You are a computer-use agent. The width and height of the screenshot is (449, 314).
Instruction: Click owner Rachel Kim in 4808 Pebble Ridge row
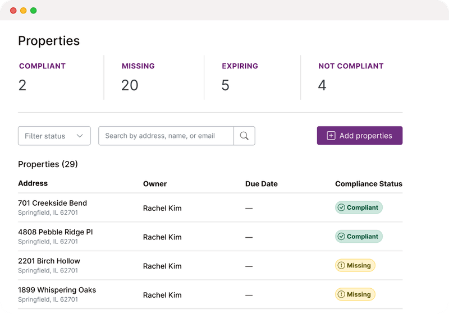click(162, 237)
